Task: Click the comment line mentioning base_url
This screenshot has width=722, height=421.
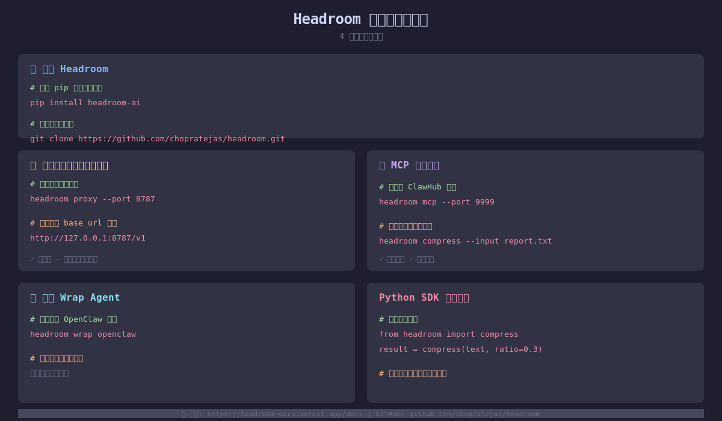Action: (x=73, y=223)
